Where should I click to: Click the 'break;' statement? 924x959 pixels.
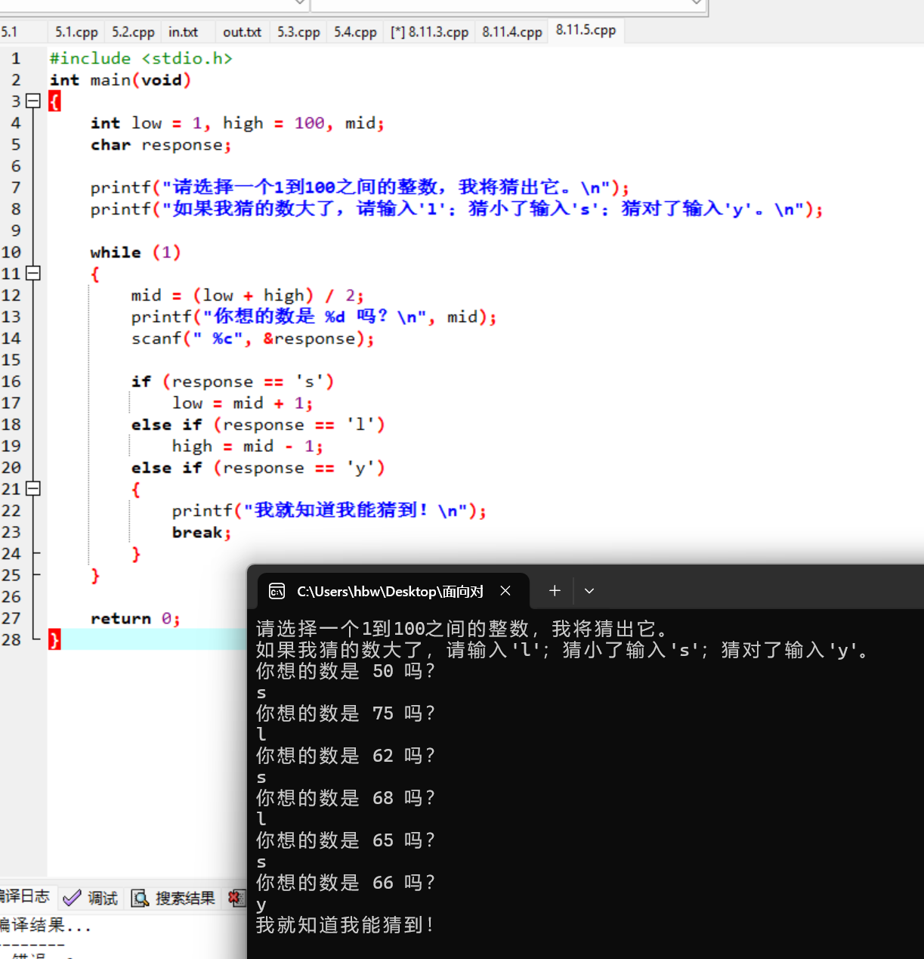pos(201,532)
